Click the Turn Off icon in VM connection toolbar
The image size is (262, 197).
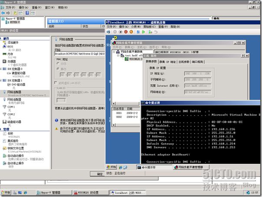tap(121, 32)
